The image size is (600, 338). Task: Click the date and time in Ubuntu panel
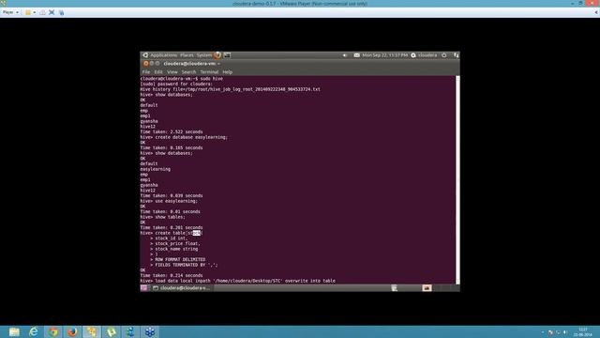tap(385, 55)
